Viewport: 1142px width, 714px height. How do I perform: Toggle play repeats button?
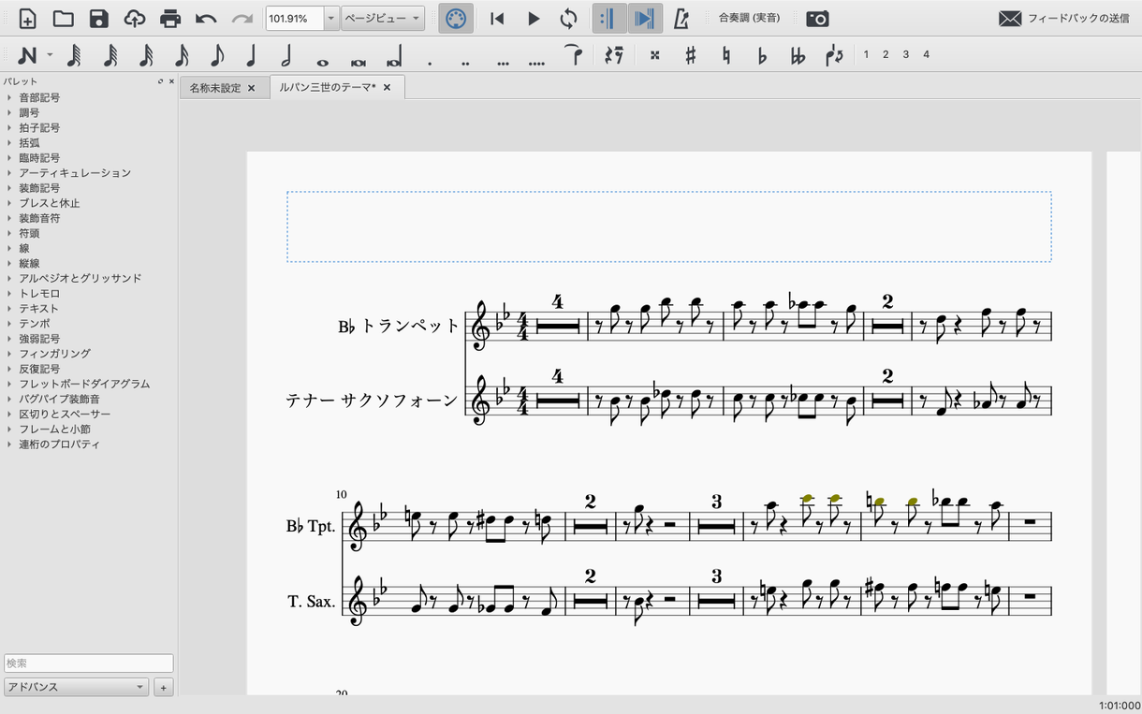point(608,19)
